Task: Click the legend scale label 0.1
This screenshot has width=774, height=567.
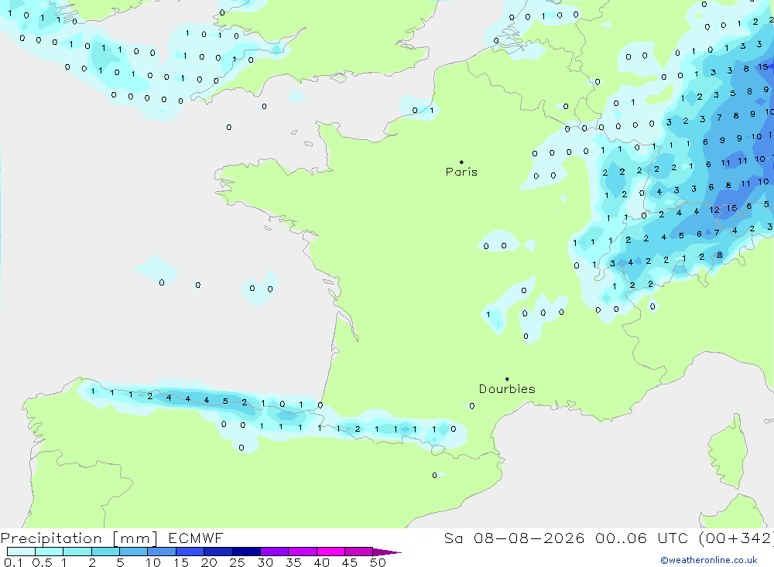Action: [x=13, y=562]
